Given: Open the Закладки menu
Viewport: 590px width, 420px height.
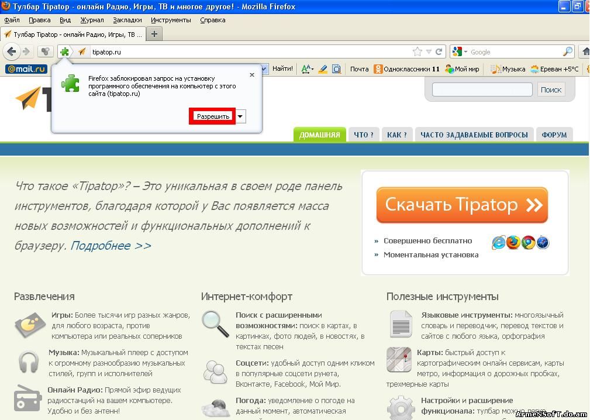Looking at the screenshot, I should (127, 20).
